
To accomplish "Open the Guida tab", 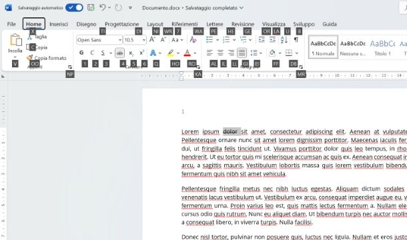I will click(330, 24).
